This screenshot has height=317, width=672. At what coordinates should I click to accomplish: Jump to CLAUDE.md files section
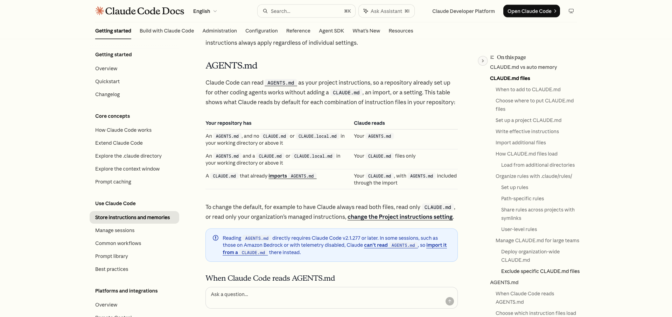510,78
